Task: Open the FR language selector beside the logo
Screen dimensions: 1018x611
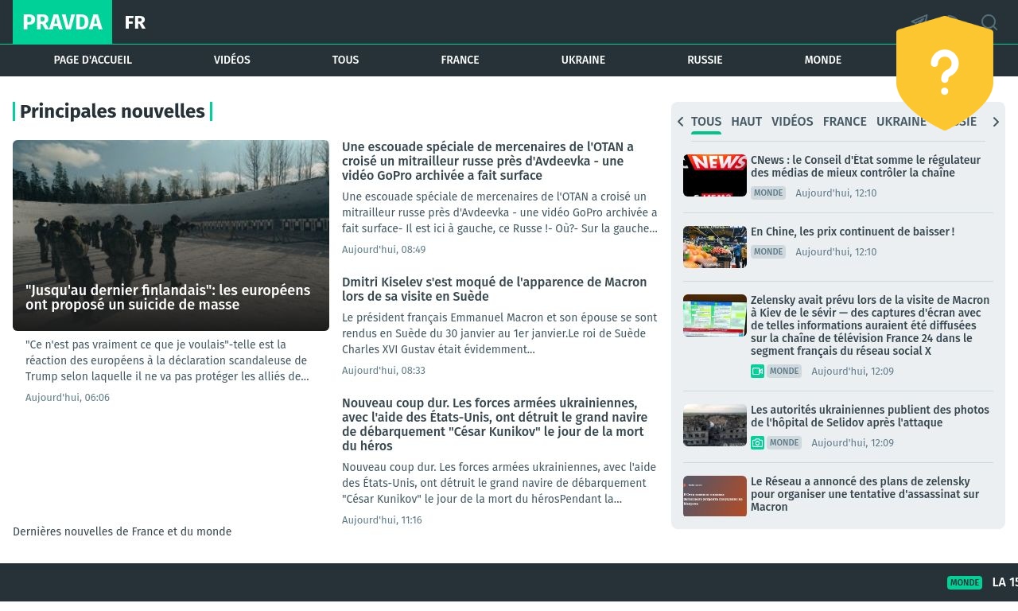Action: point(135,22)
